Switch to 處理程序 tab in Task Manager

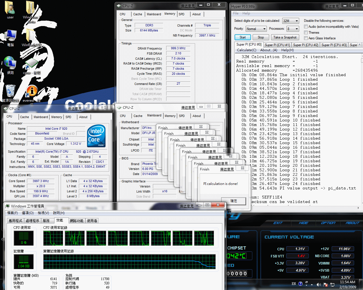click(32, 221)
